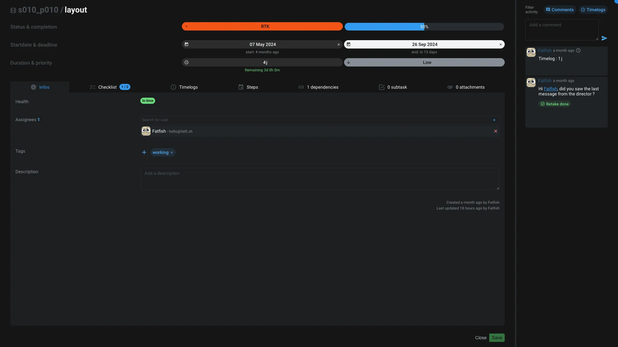Send the comment with the paper plane icon
Image resolution: width=618 pixels, height=347 pixels.
pyautogui.click(x=604, y=38)
